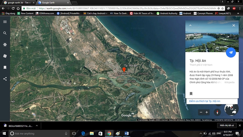Open the Google Earth search tool
The image size is (243, 137).
tap(5, 33)
